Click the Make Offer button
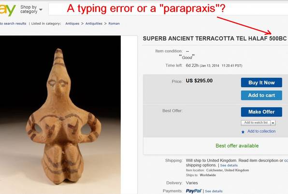Screen dimensions: 288x194 261,112
